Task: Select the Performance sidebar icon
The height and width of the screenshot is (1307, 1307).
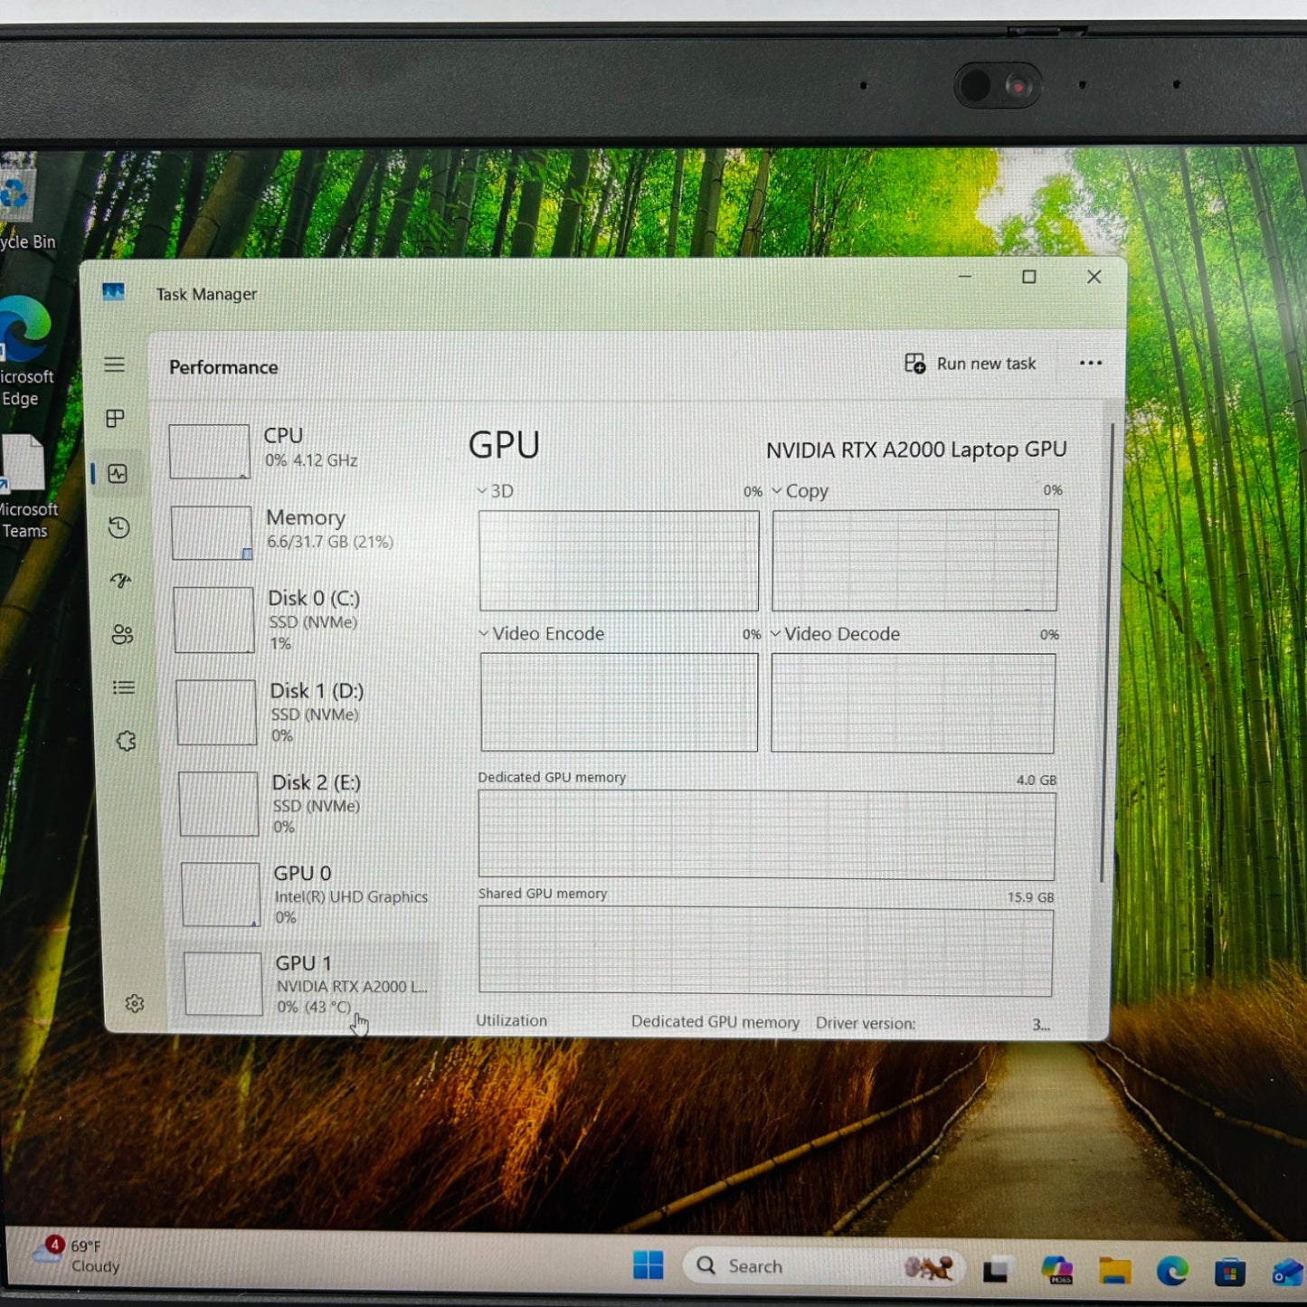Action: click(116, 473)
